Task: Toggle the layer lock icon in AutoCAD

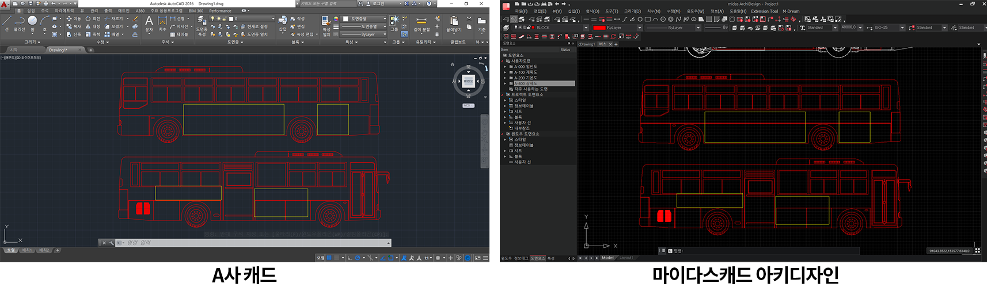Action: point(224,19)
